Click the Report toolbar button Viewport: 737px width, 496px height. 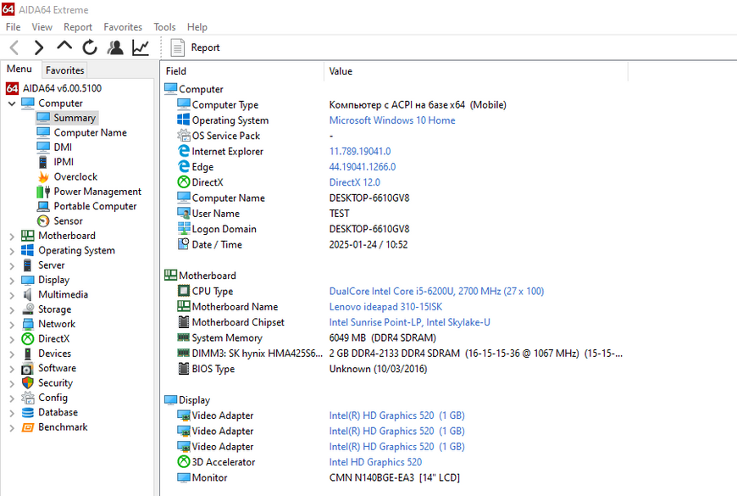195,47
